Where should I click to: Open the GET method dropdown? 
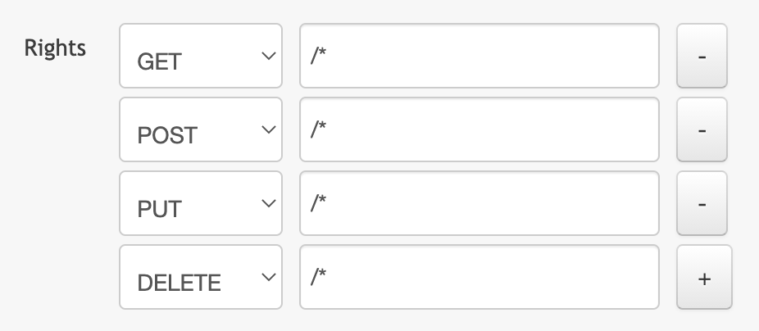click(200, 56)
